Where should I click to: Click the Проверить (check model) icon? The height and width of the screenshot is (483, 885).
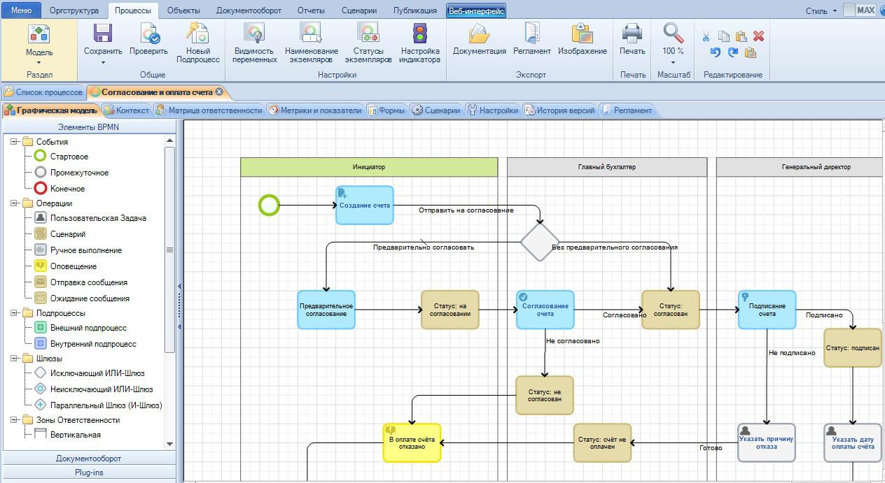point(148,35)
